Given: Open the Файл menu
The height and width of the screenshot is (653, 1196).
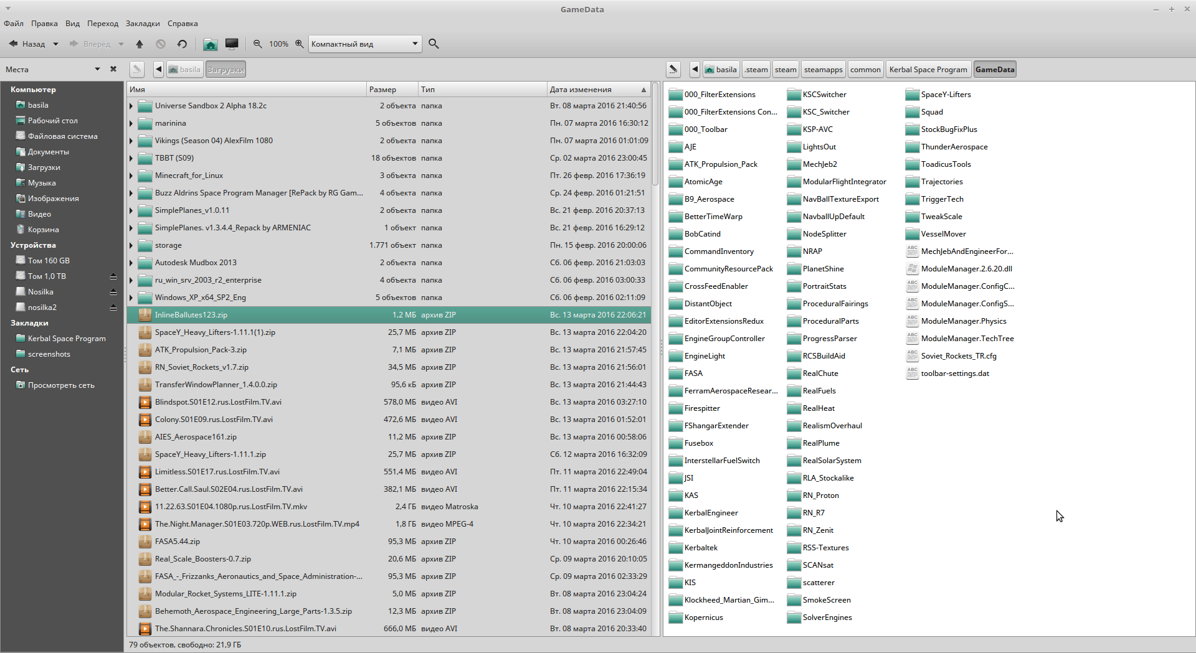Looking at the screenshot, I should point(14,24).
